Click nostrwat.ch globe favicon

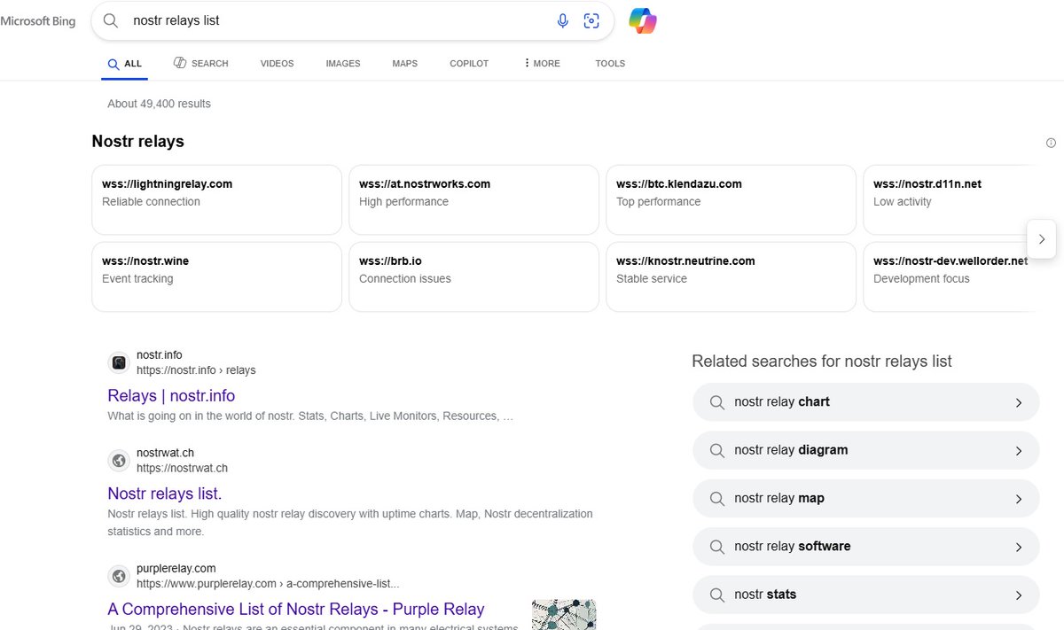click(x=119, y=461)
